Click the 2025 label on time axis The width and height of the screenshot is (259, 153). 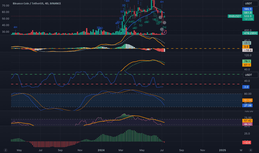tap(222, 150)
